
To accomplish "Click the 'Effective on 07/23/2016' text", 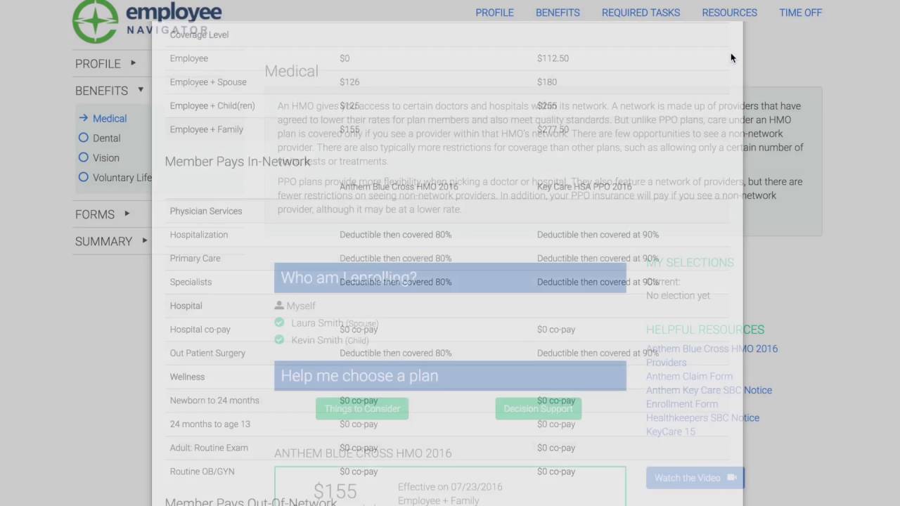I will (450, 487).
